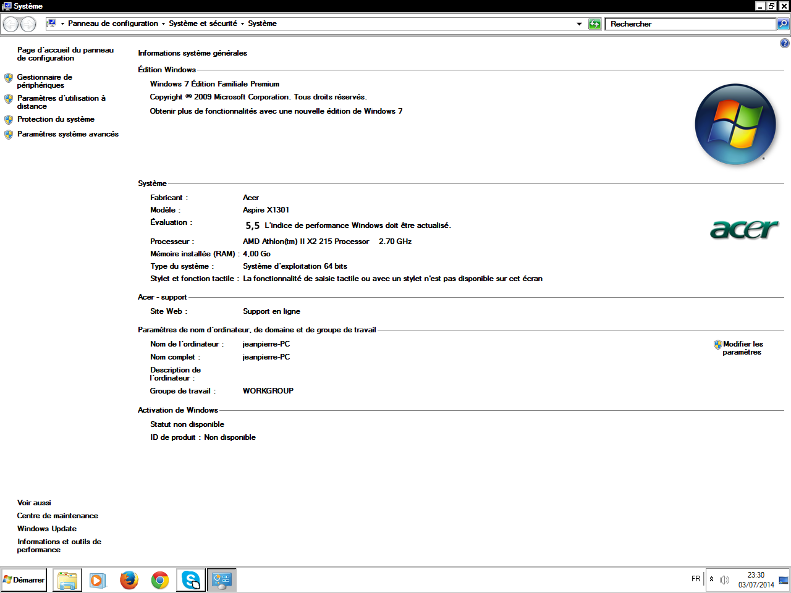This screenshot has width=791, height=593.
Task: Click Modifier les paramètres
Action: [x=742, y=348]
